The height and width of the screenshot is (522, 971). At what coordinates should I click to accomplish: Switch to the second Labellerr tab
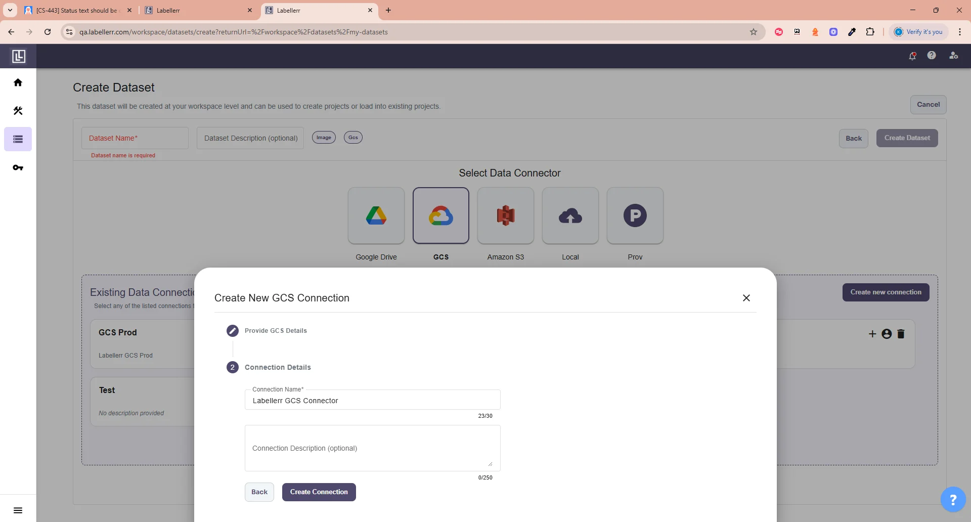pos(197,10)
